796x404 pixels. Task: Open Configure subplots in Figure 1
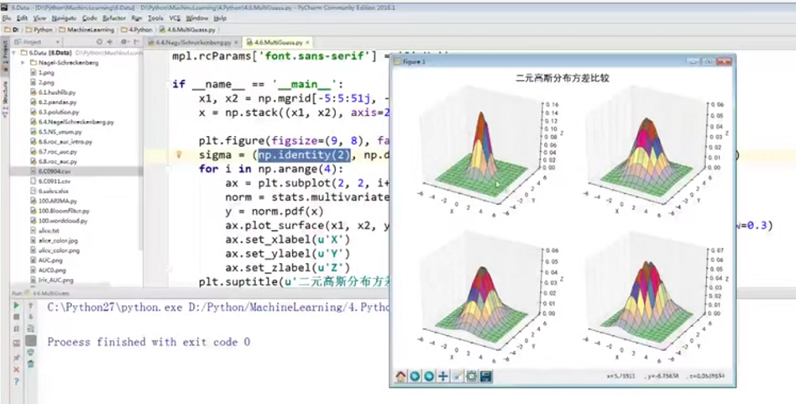pos(472,376)
